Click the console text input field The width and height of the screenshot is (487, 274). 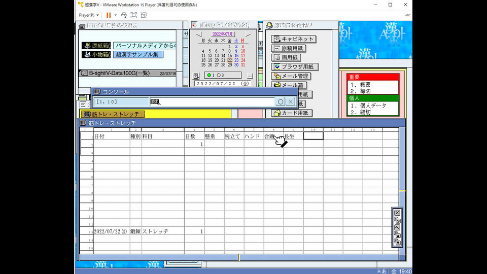[x=212, y=101]
